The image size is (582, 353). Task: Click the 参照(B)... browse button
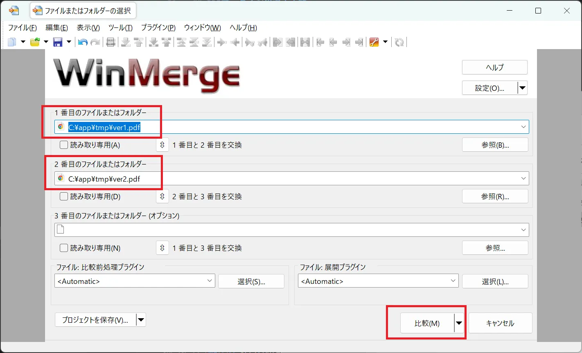[x=495, y=145]
